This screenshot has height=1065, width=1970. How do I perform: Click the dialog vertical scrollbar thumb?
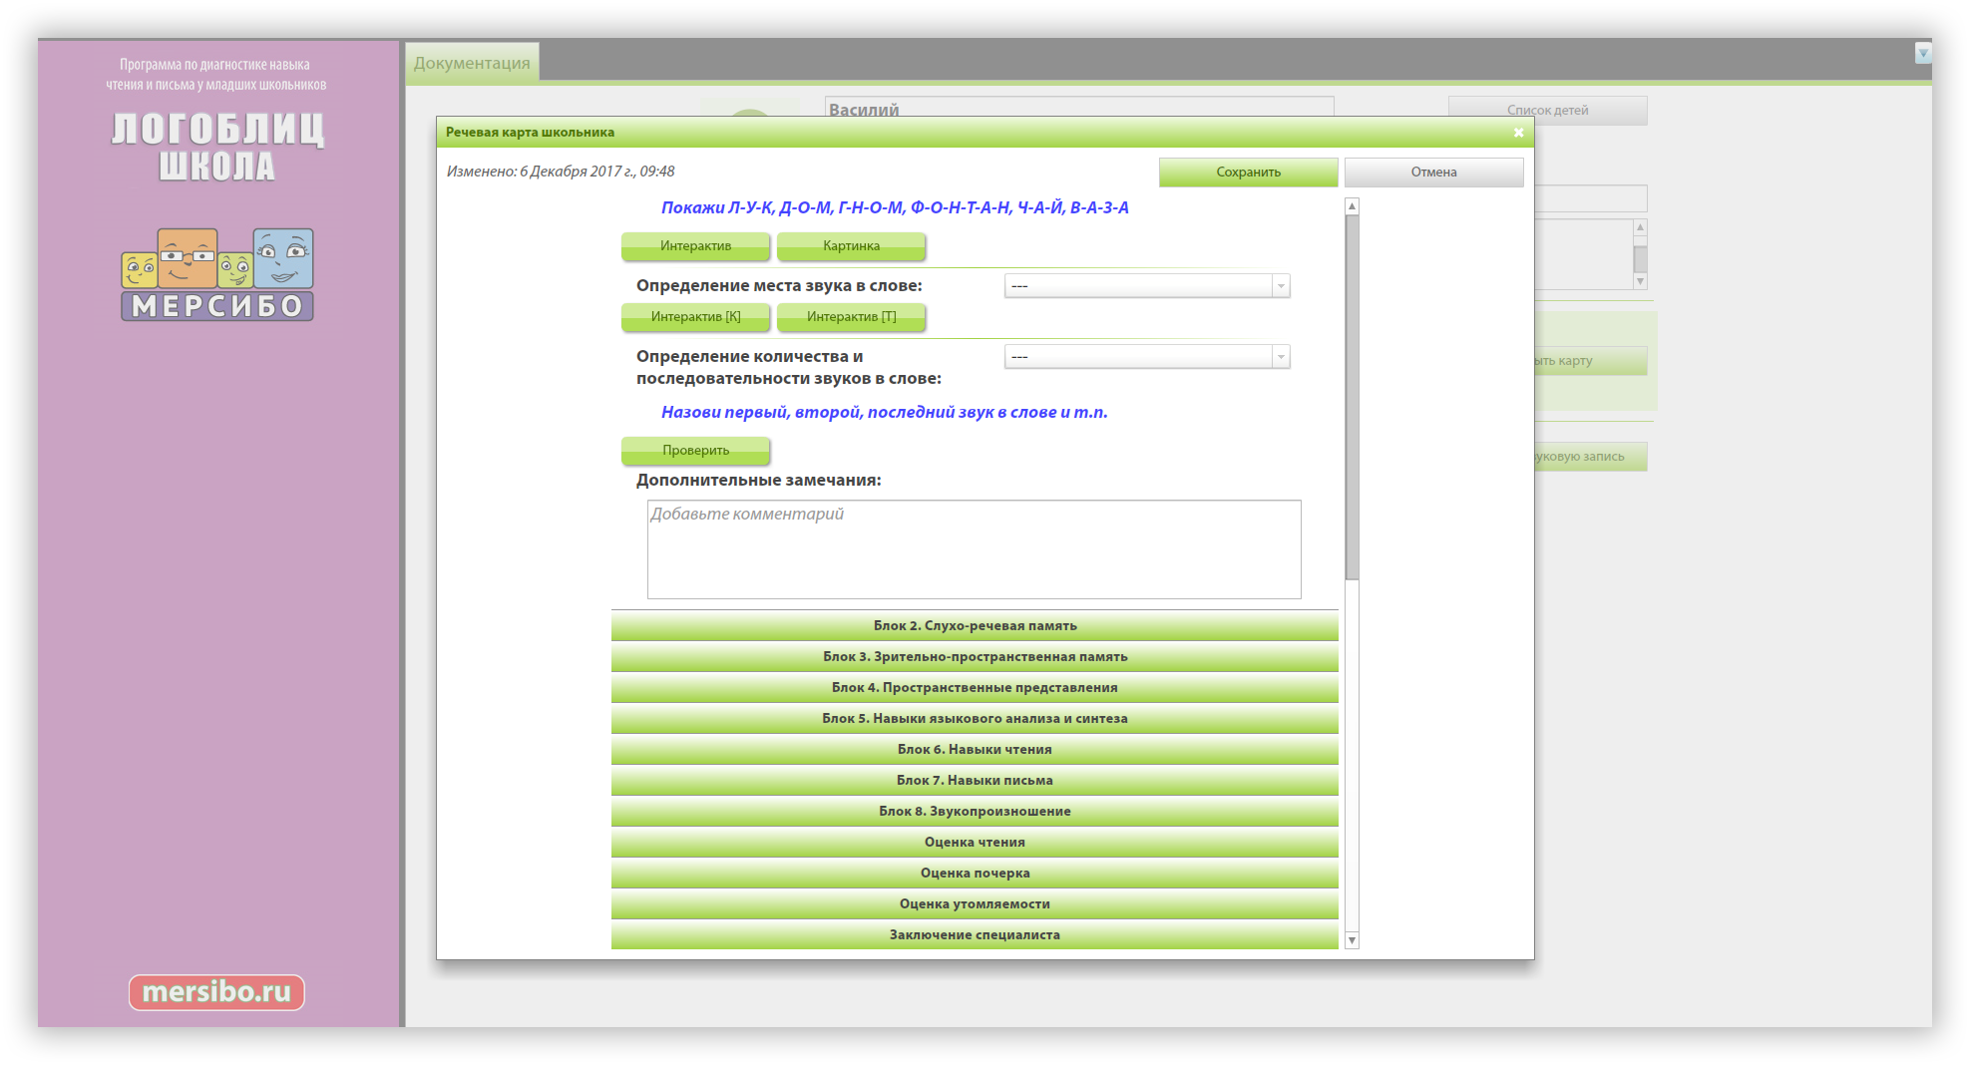click(1352, 399)
